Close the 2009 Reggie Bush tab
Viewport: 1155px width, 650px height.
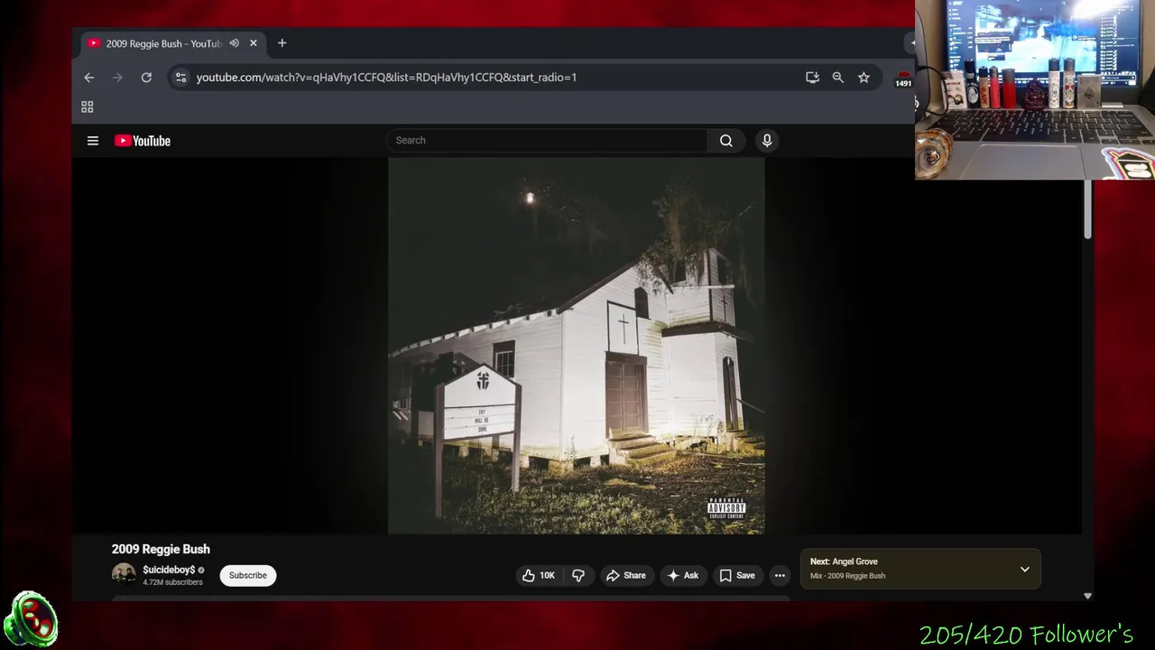point(254,43)
